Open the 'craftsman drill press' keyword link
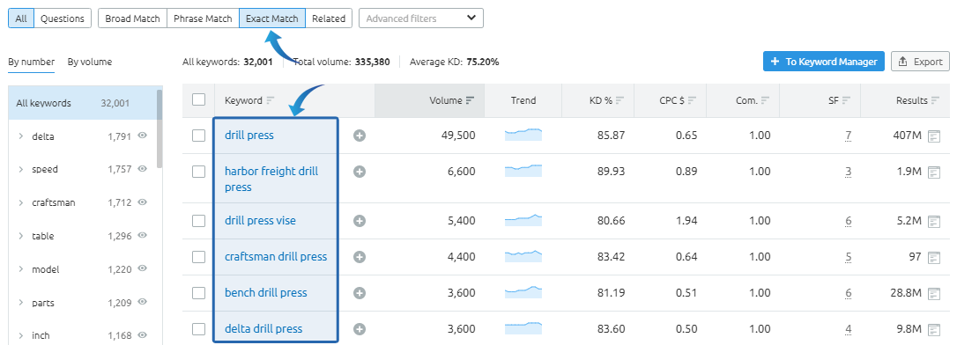The width and height of the screenshot is (957, 345). pyautogui.click(x=276, y=257)
